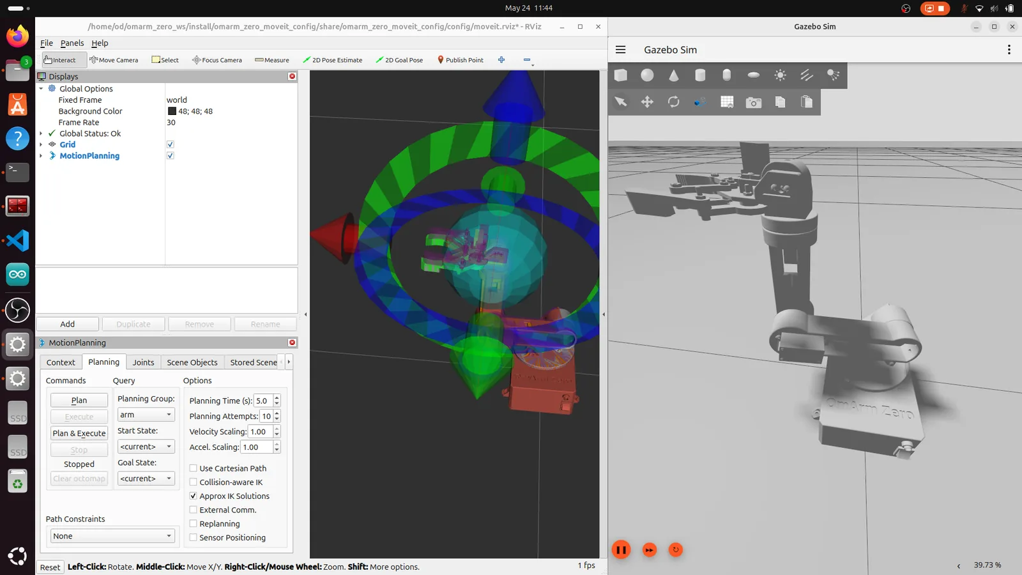
Task: Add a directional light in Gazebo
Action: (x=807, y=75)
